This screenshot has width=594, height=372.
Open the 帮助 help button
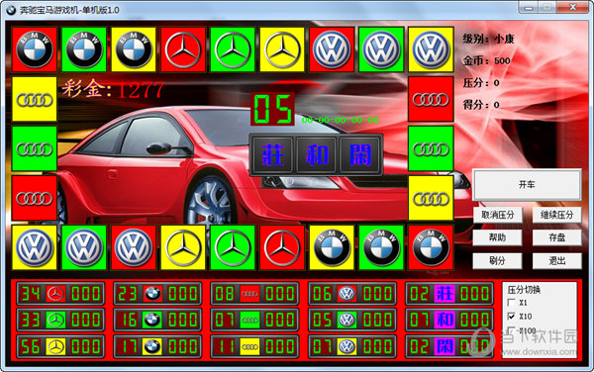click(x=497, y=237)
